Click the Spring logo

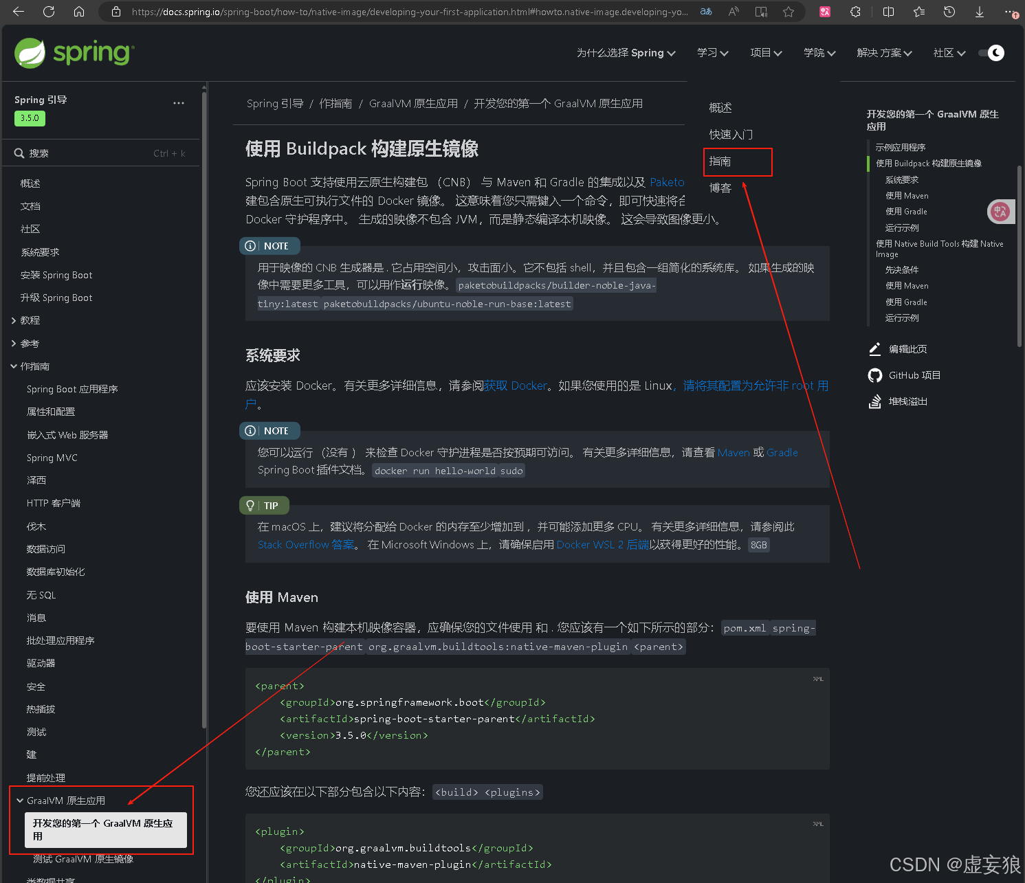tap(74, 53)
